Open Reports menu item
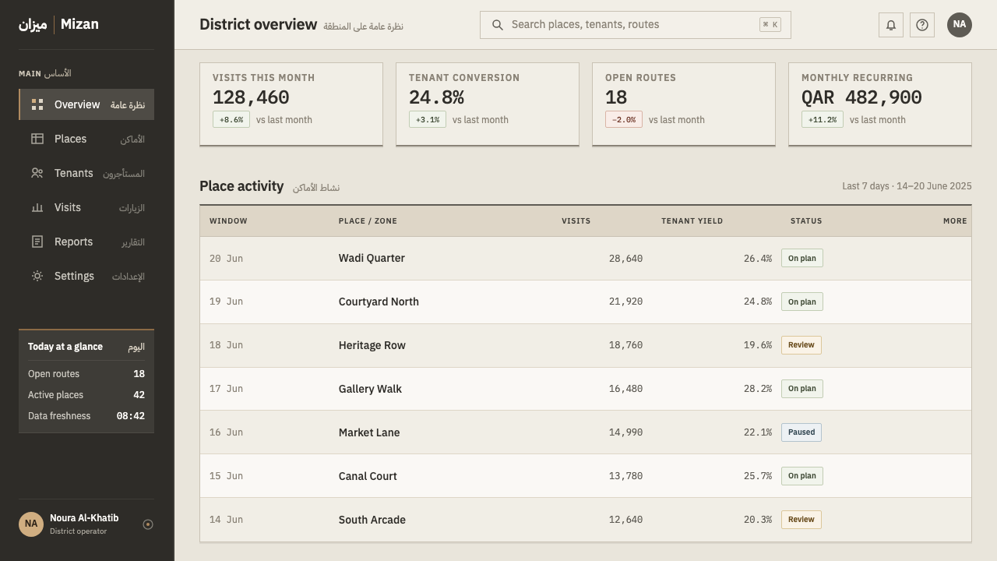The height and width of the screenshot is (561, 997). click(86, 242)
